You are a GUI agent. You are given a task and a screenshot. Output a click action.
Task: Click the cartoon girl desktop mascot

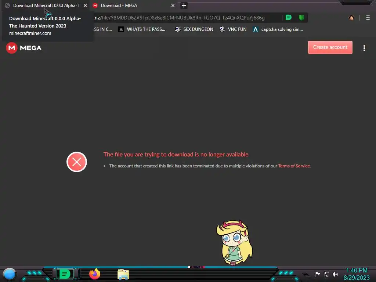point(234,243)
